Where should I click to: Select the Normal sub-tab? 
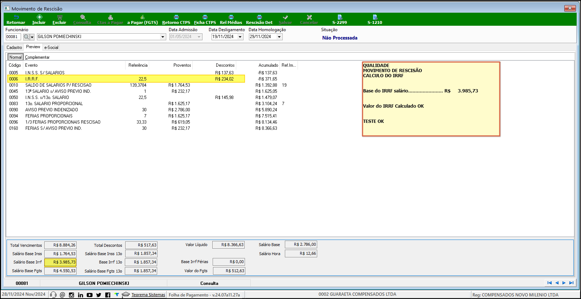pyautogui.click(x=16, y=57)
